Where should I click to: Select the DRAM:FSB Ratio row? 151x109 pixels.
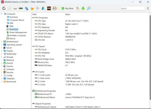[90, 65]
